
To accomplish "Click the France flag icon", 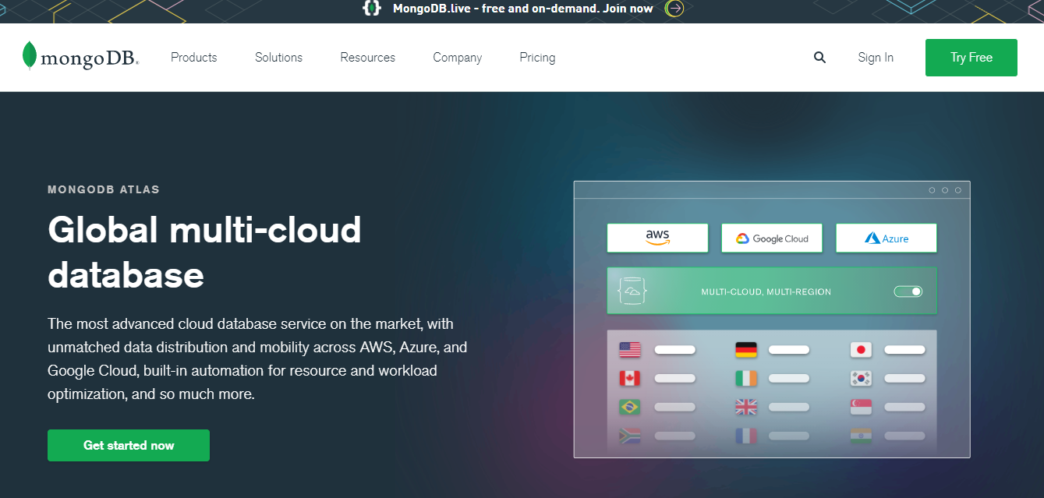I will 746,436.
